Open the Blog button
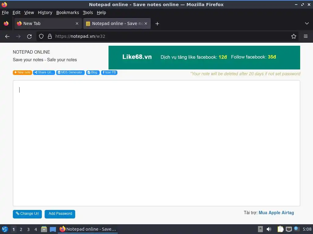 tap(93, 73)
